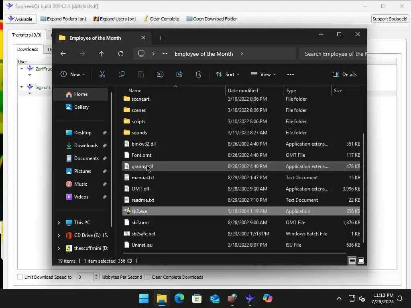Viewport: 411px width, 308px height.
Task: Switch to large thumbnails view icon
Action: pyautogui.click(x=361, y=261)
